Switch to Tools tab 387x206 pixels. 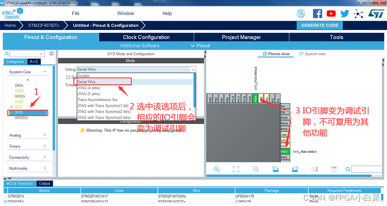click(x=336, y=37)
